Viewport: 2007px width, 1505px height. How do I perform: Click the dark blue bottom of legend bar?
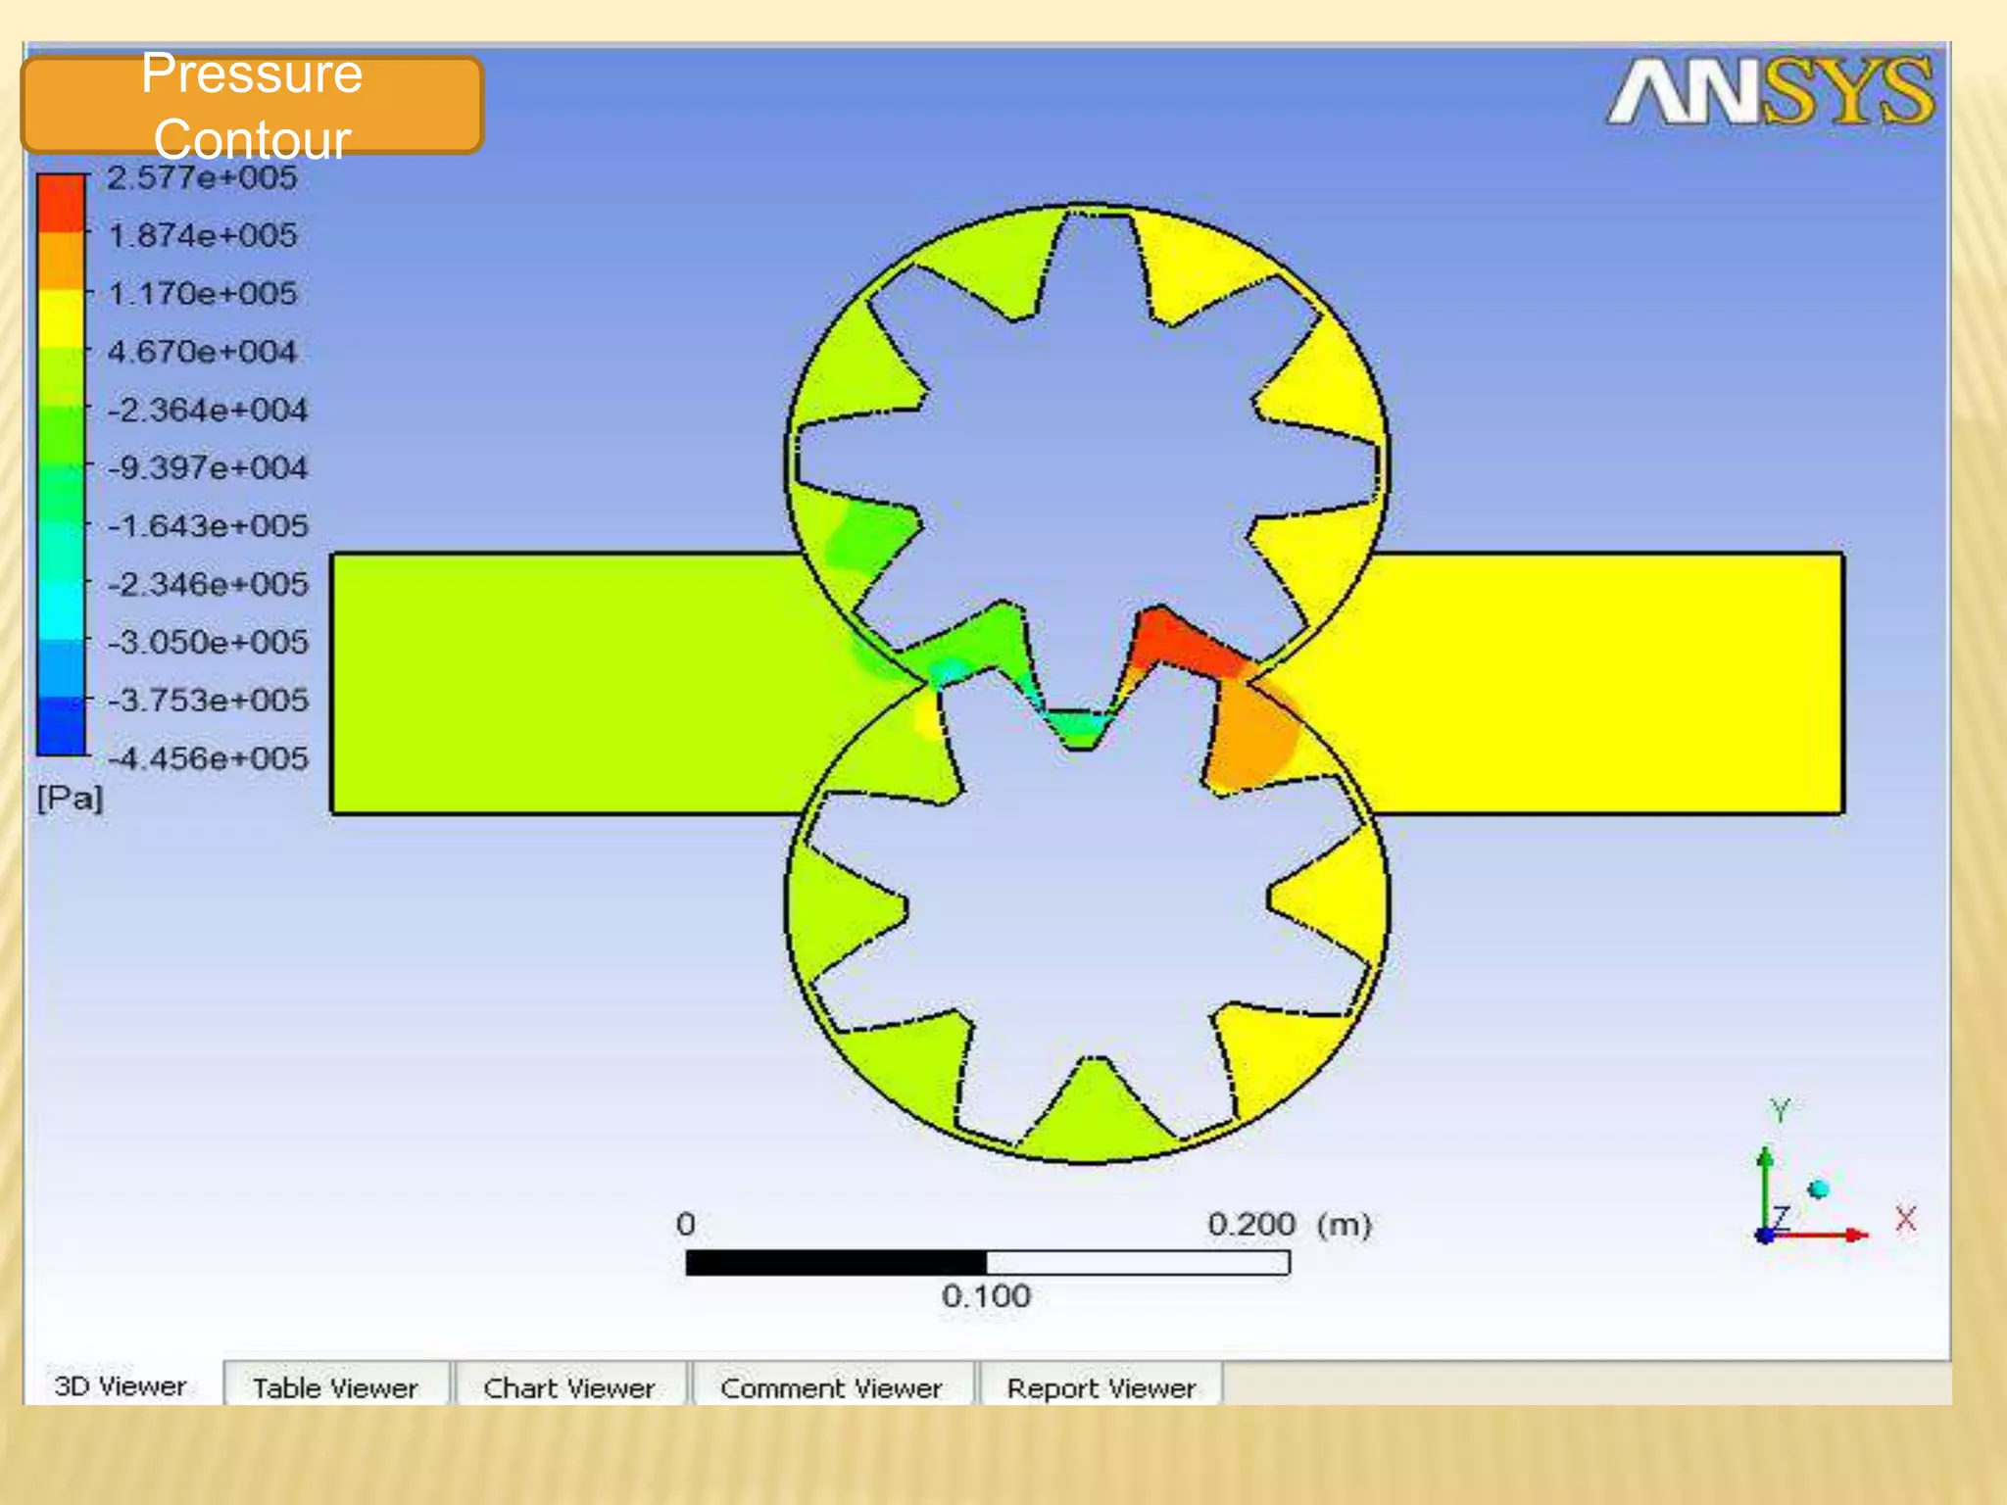62,726
